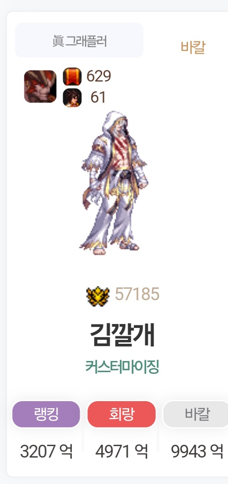228x484 pixels.
Task: Click the golden fame emblem icon
Action: point(98,294)
